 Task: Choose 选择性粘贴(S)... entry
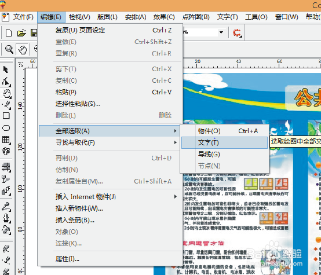click(111, 104)
